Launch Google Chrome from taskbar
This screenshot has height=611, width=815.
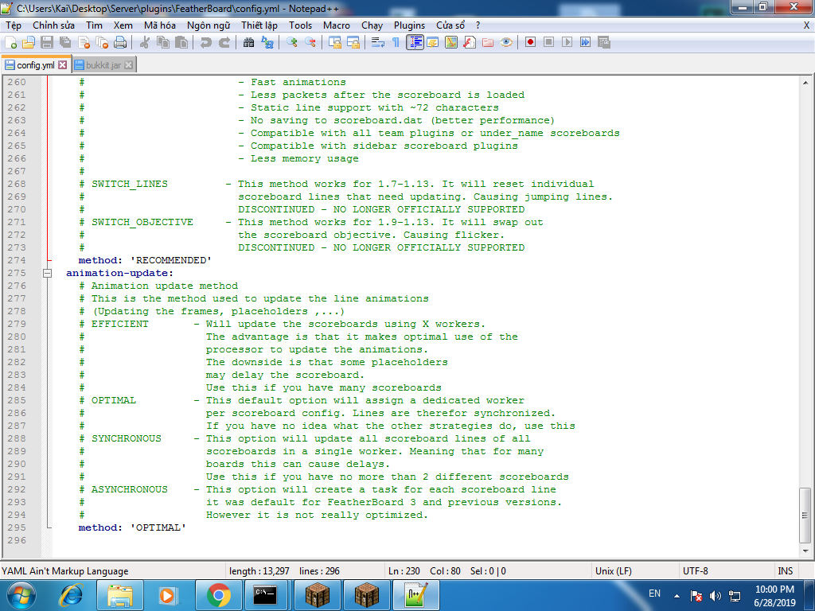pyautogui.click(x=218, y=595)
